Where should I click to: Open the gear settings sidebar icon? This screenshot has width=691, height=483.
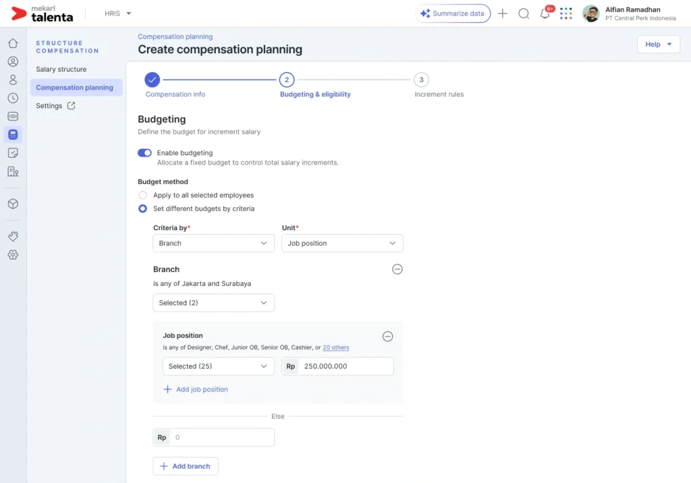tap(13, 255)
